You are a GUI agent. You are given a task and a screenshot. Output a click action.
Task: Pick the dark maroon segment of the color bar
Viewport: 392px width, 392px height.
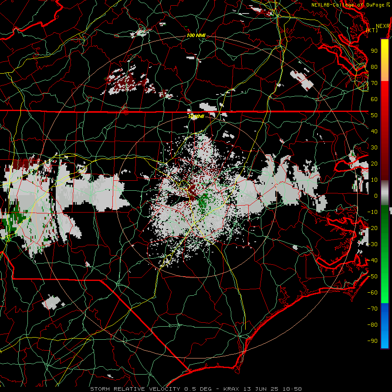point(385,165)
